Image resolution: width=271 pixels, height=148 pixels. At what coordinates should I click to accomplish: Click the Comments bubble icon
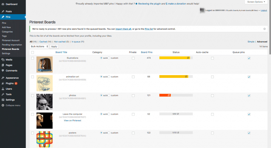click(x=3, y=71)
